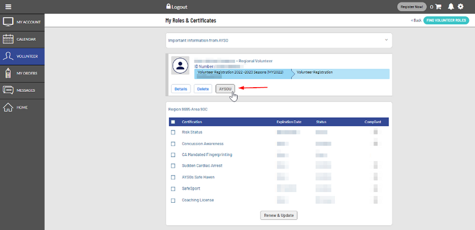Click the volunteer profile avatar
475x230 pixels.
click(x=180, y=65)
